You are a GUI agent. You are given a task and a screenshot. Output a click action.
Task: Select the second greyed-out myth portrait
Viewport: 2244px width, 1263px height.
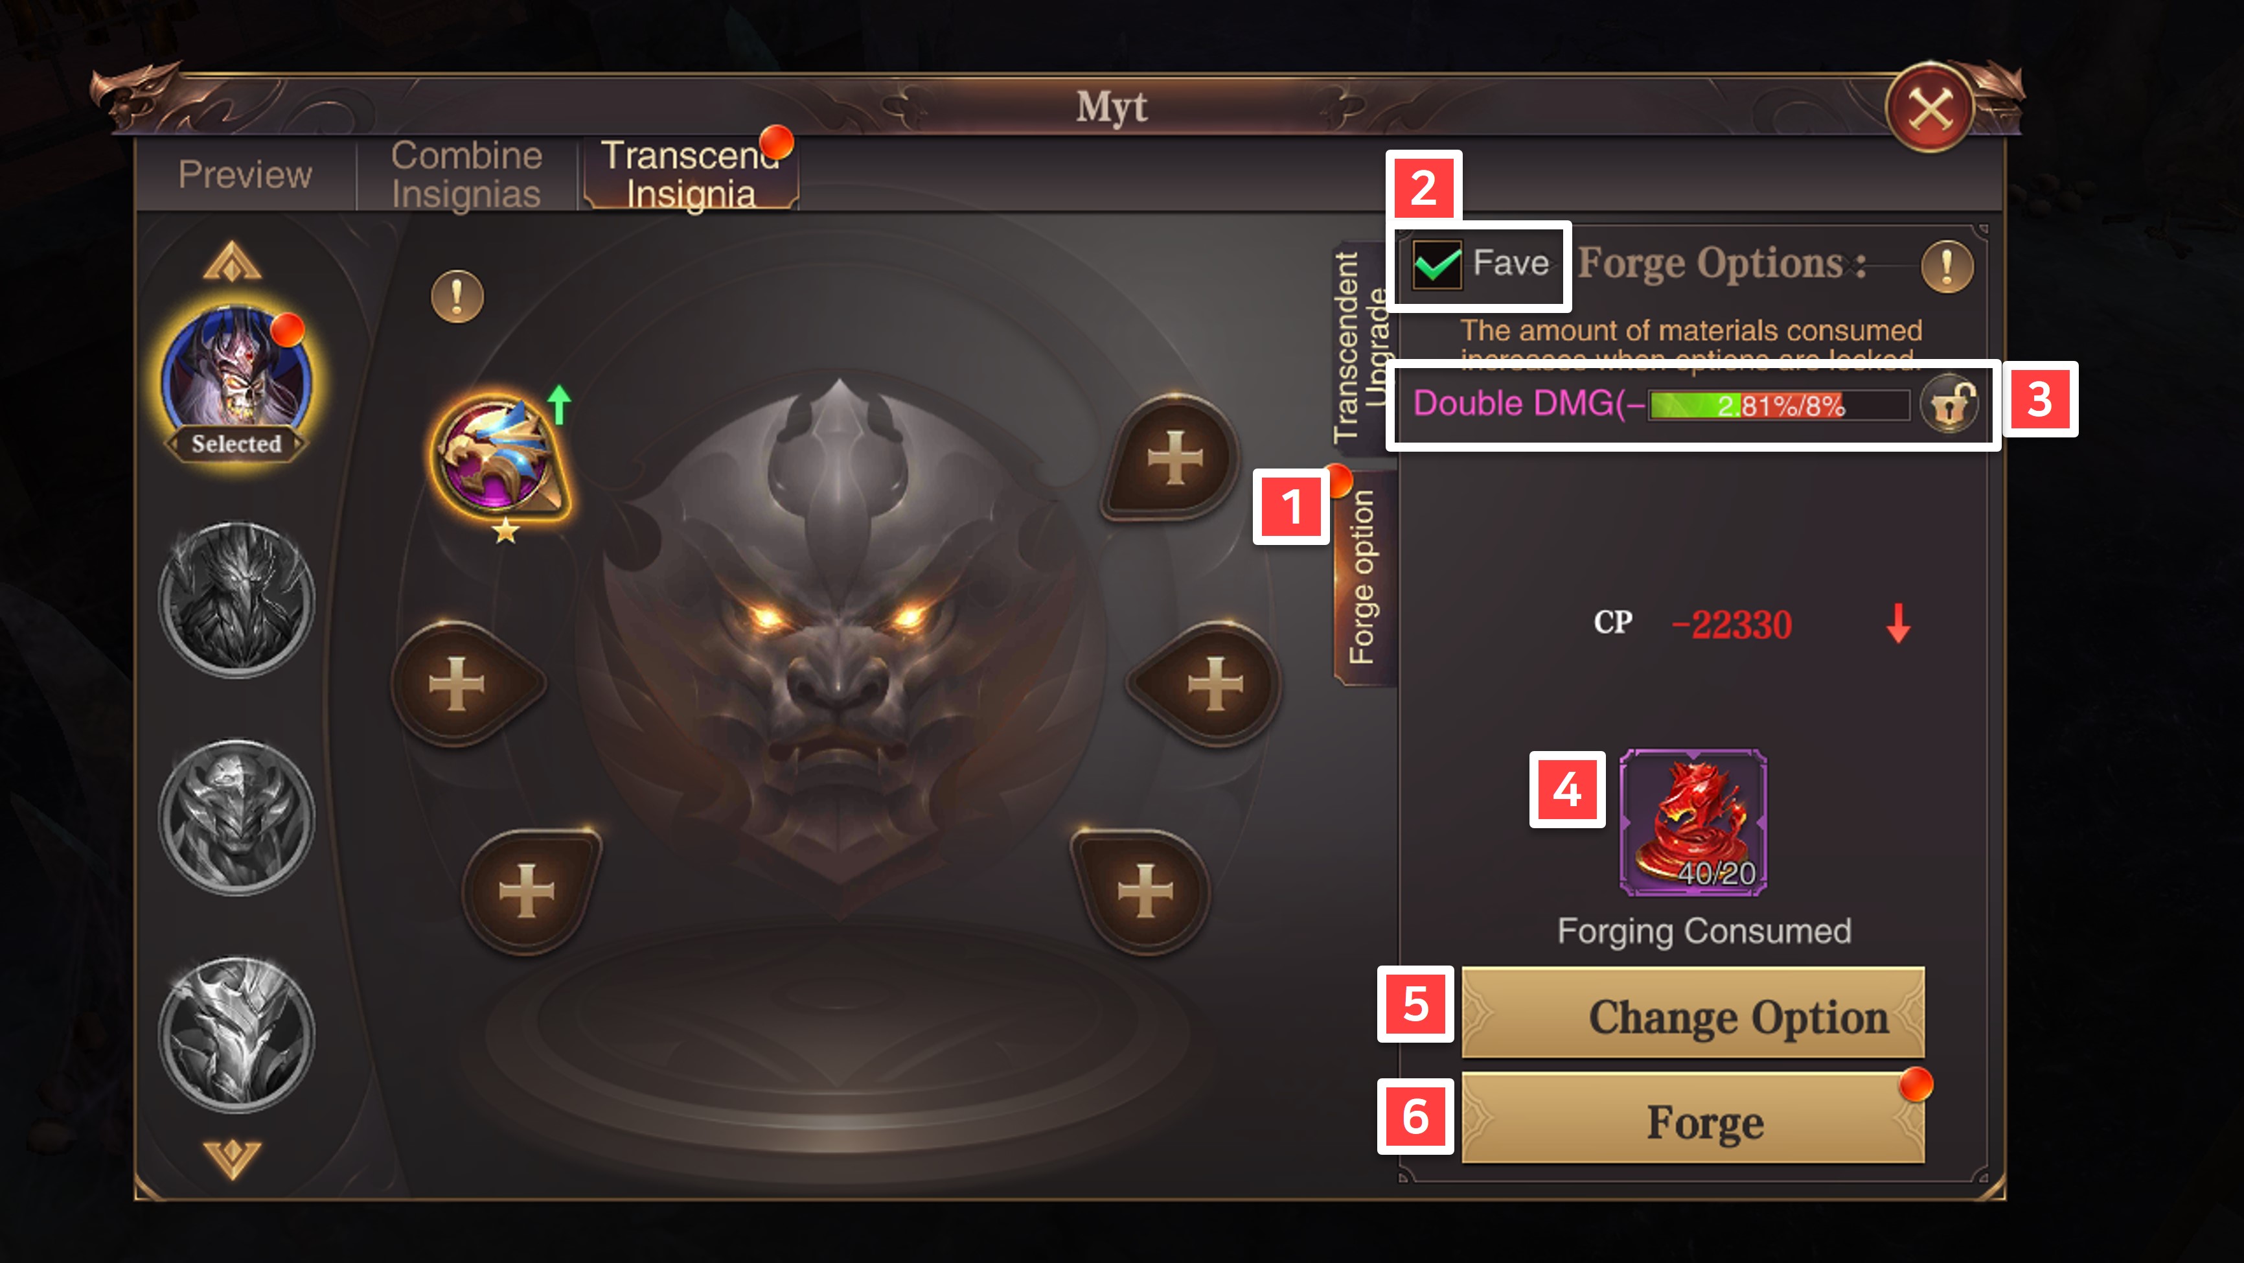(236, 817)
